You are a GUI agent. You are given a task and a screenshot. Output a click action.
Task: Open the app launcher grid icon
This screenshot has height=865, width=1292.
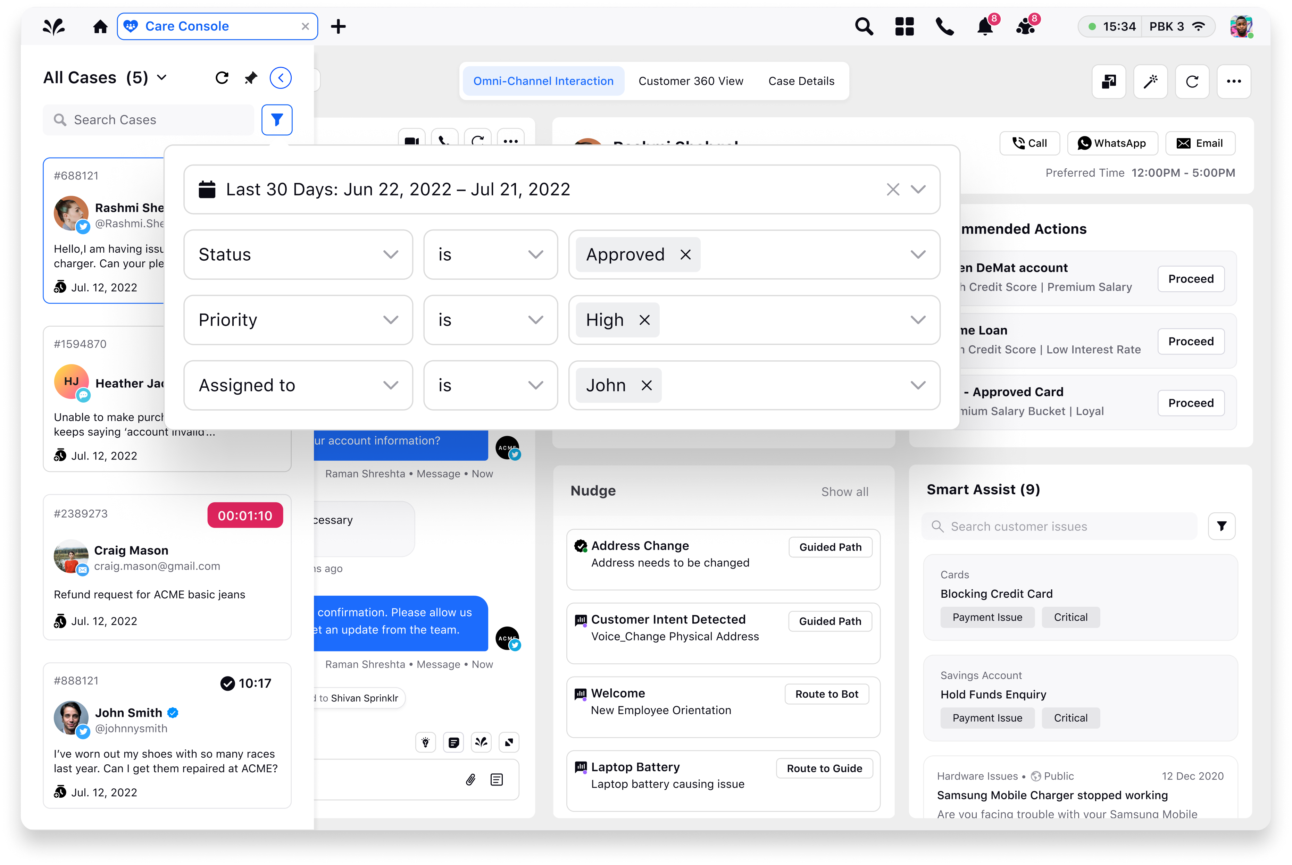coord(904,26)
